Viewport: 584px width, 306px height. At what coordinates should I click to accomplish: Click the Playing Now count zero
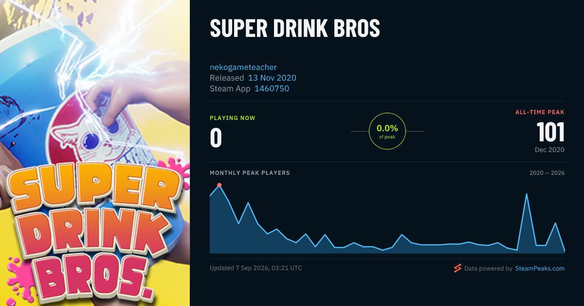216,137
